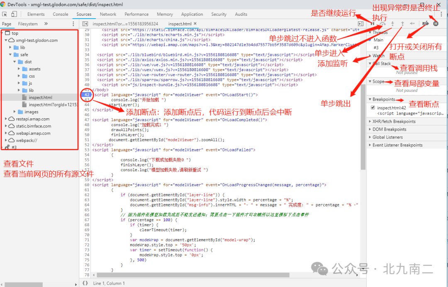448x287 pixels.
Task: Click the step arrow-dot icon
Action: point(412,24)
